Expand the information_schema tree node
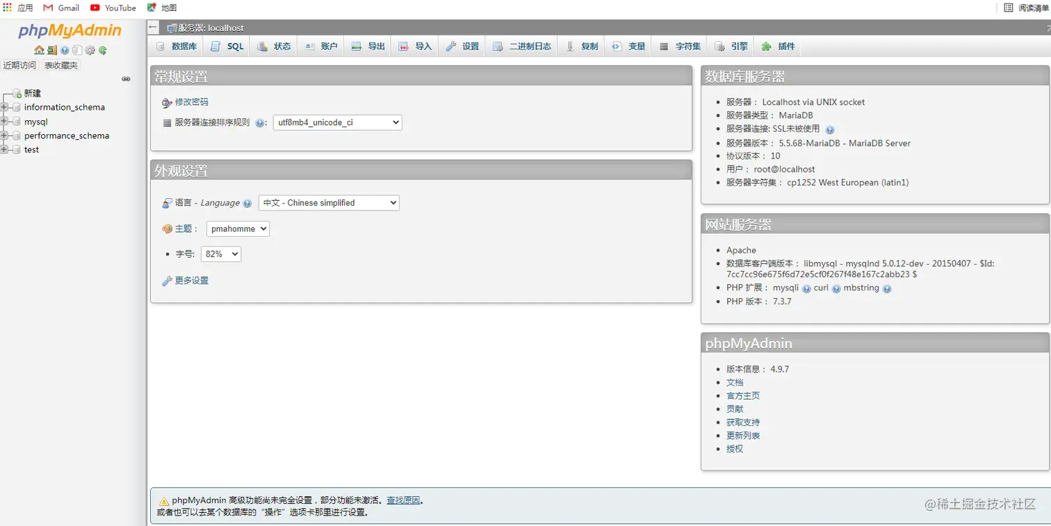The width and height of the screenshot is (1051, 526). pos(5,107)
